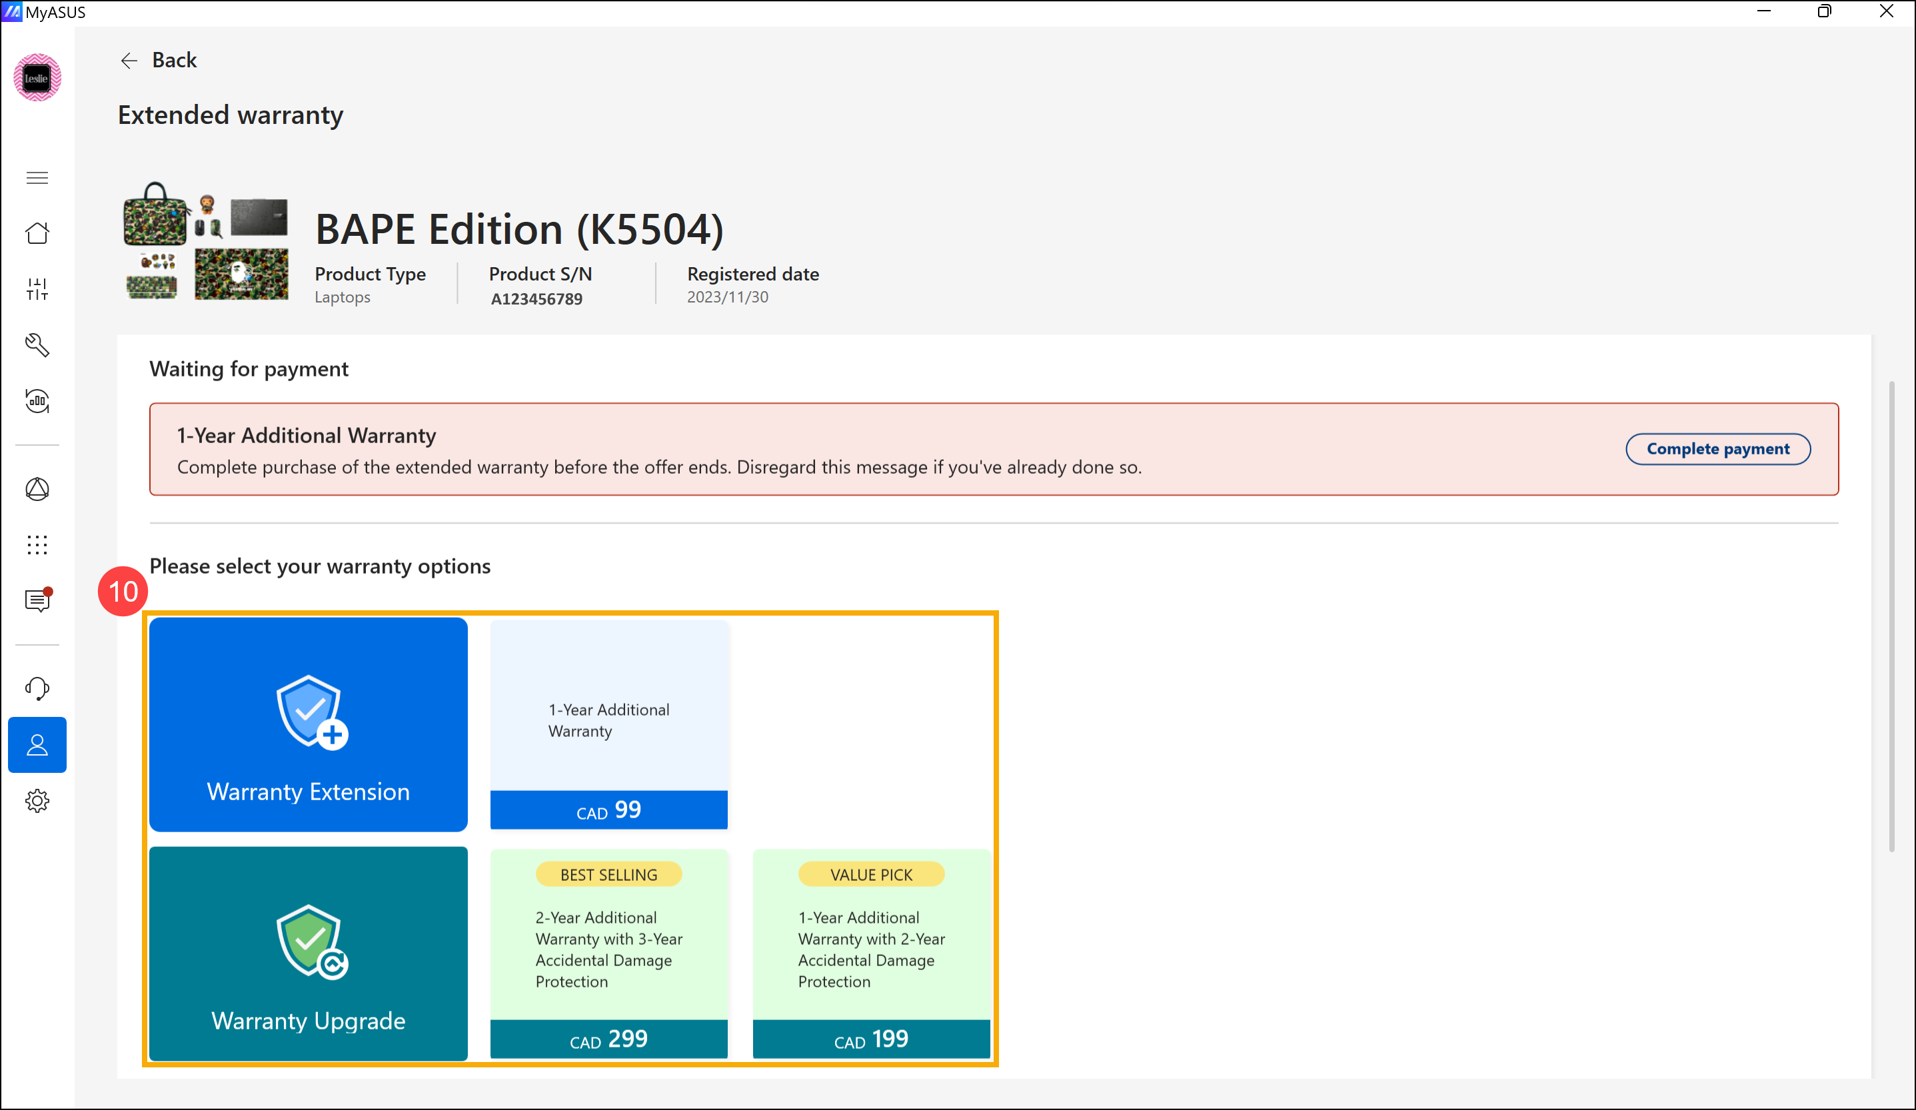Image resolution: width=1916 pixels, height=1110 pixels.
Task: Click the Warranty Extension shield plus icon
Action: [312, 712]
